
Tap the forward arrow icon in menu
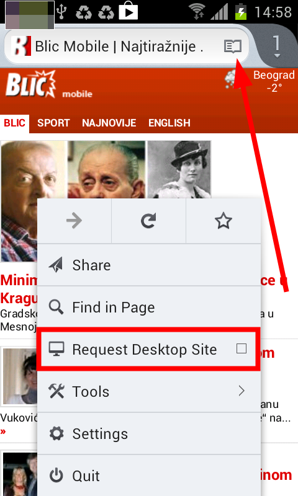[74, 221]
